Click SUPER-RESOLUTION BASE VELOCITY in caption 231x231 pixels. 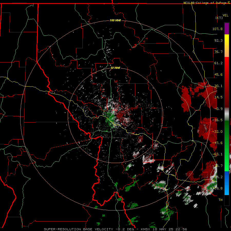click(x=79, y=229)
